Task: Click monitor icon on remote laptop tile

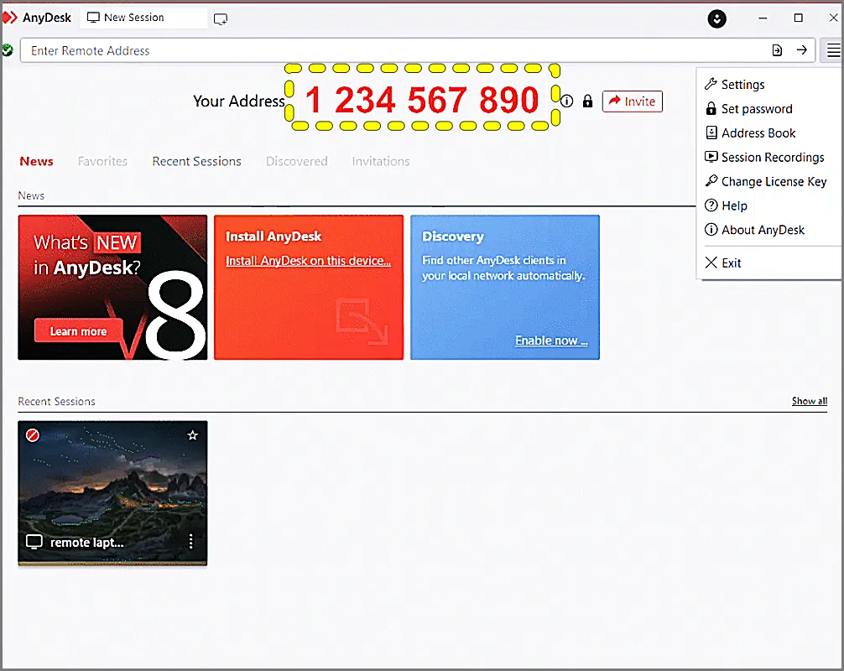Action: pyautogui.click(x=34, y=542)
